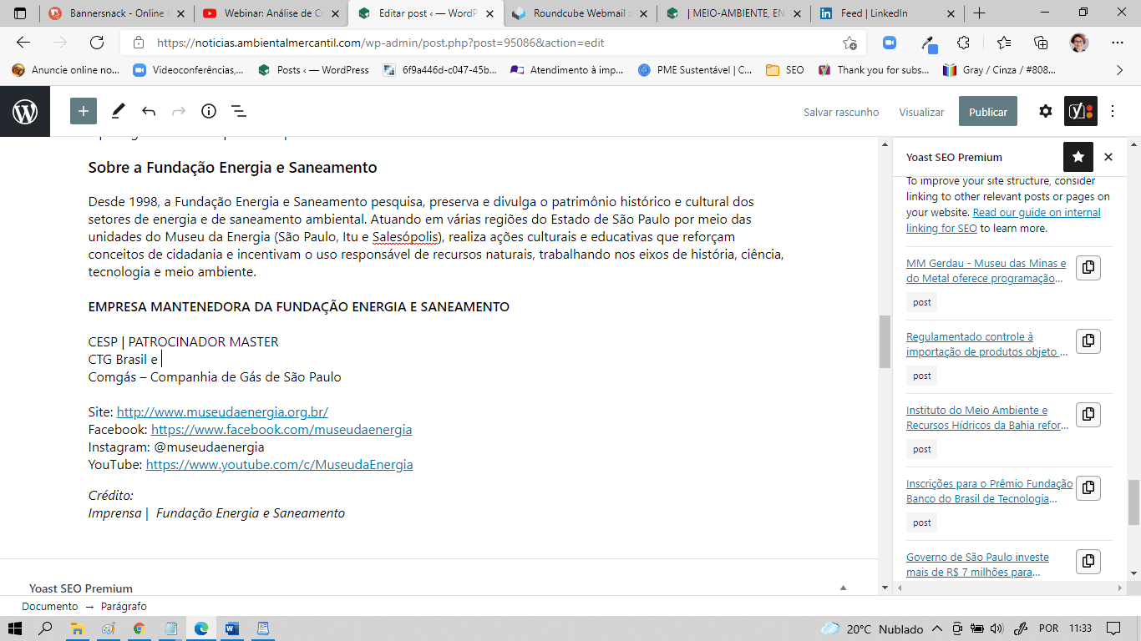Open the document details info icon

click(209, 111)
